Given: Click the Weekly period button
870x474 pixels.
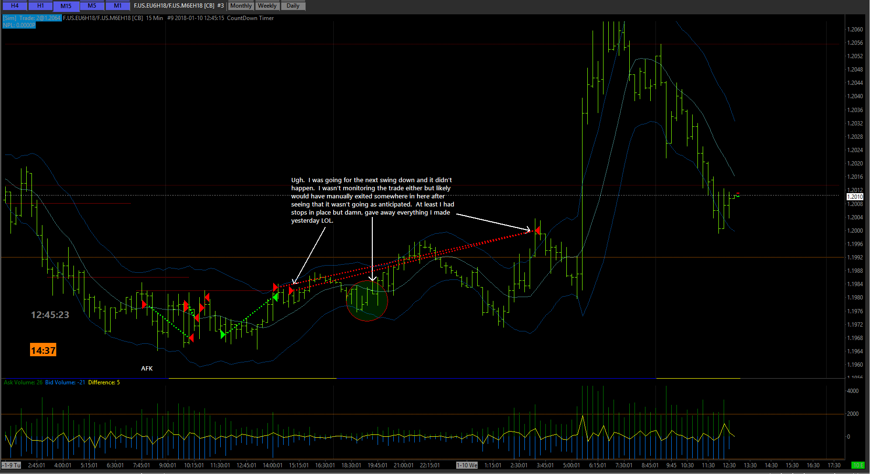Looking at the screenshot, I should [267, 6].
